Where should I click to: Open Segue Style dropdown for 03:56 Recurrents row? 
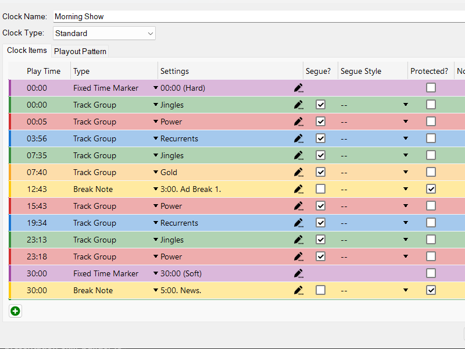[406, 138]
